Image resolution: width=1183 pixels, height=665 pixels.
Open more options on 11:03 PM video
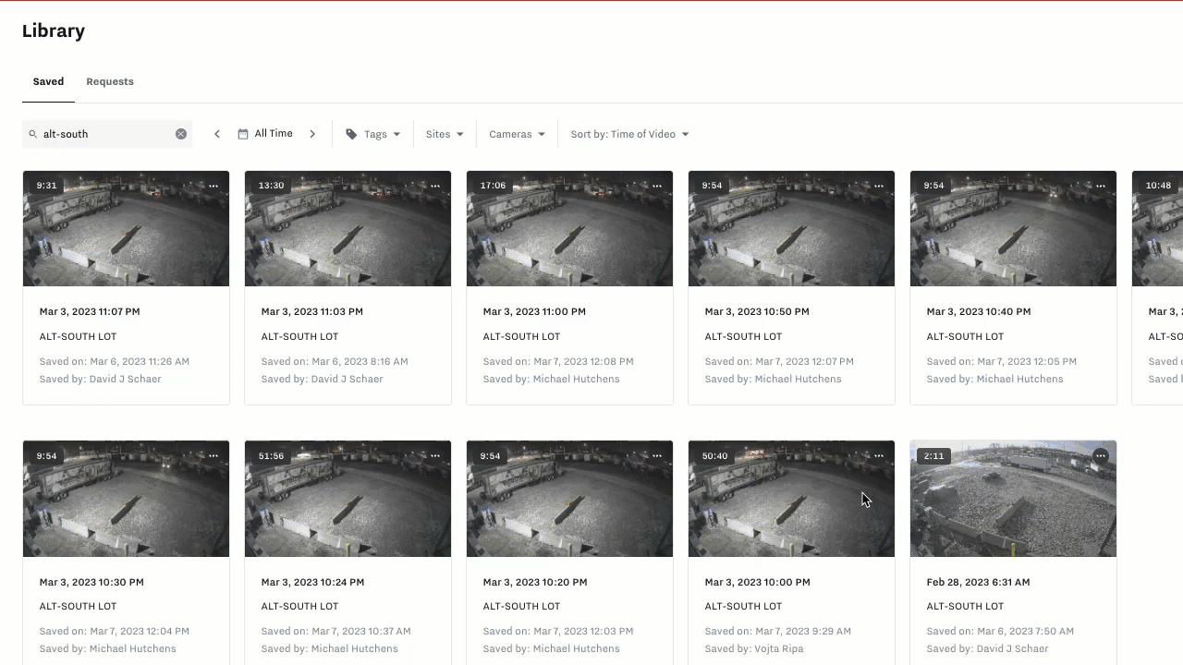(x=435, y=186)
